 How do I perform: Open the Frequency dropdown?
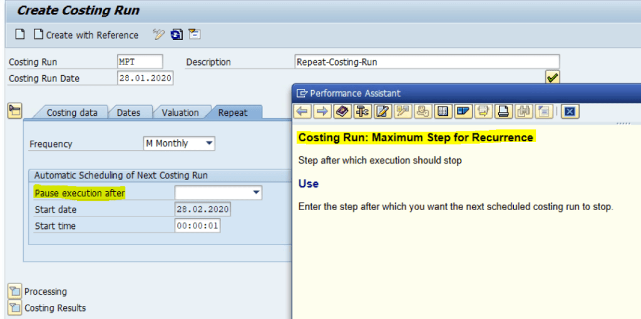209,143
